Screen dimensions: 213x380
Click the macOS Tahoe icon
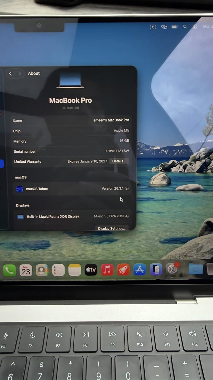[20, 189]
